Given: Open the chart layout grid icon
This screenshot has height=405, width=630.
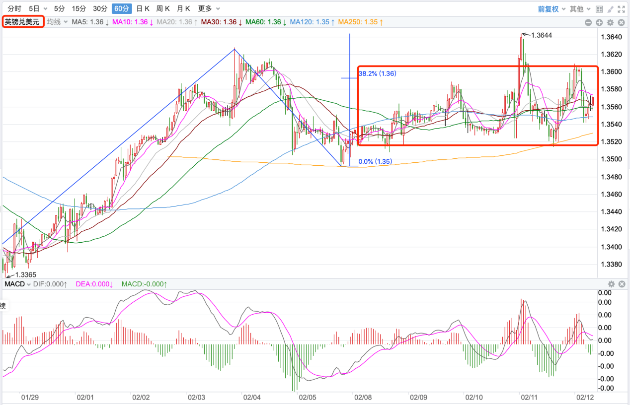Looking at the screenshot, I should click(599, 9).
